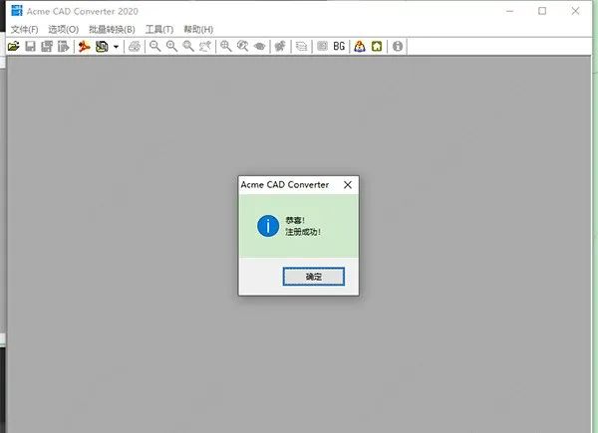
Task: Open the 选项(O) menu
Action: (x=64, y=29)
